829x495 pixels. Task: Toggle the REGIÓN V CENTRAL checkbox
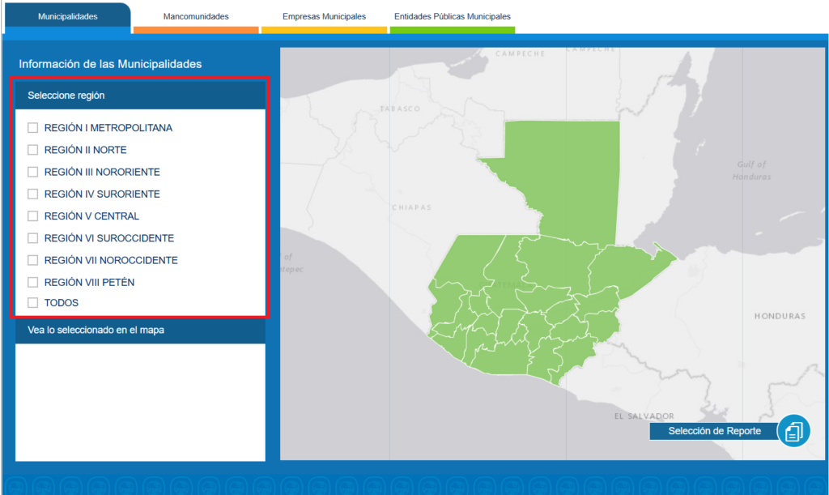click(33, 216)
